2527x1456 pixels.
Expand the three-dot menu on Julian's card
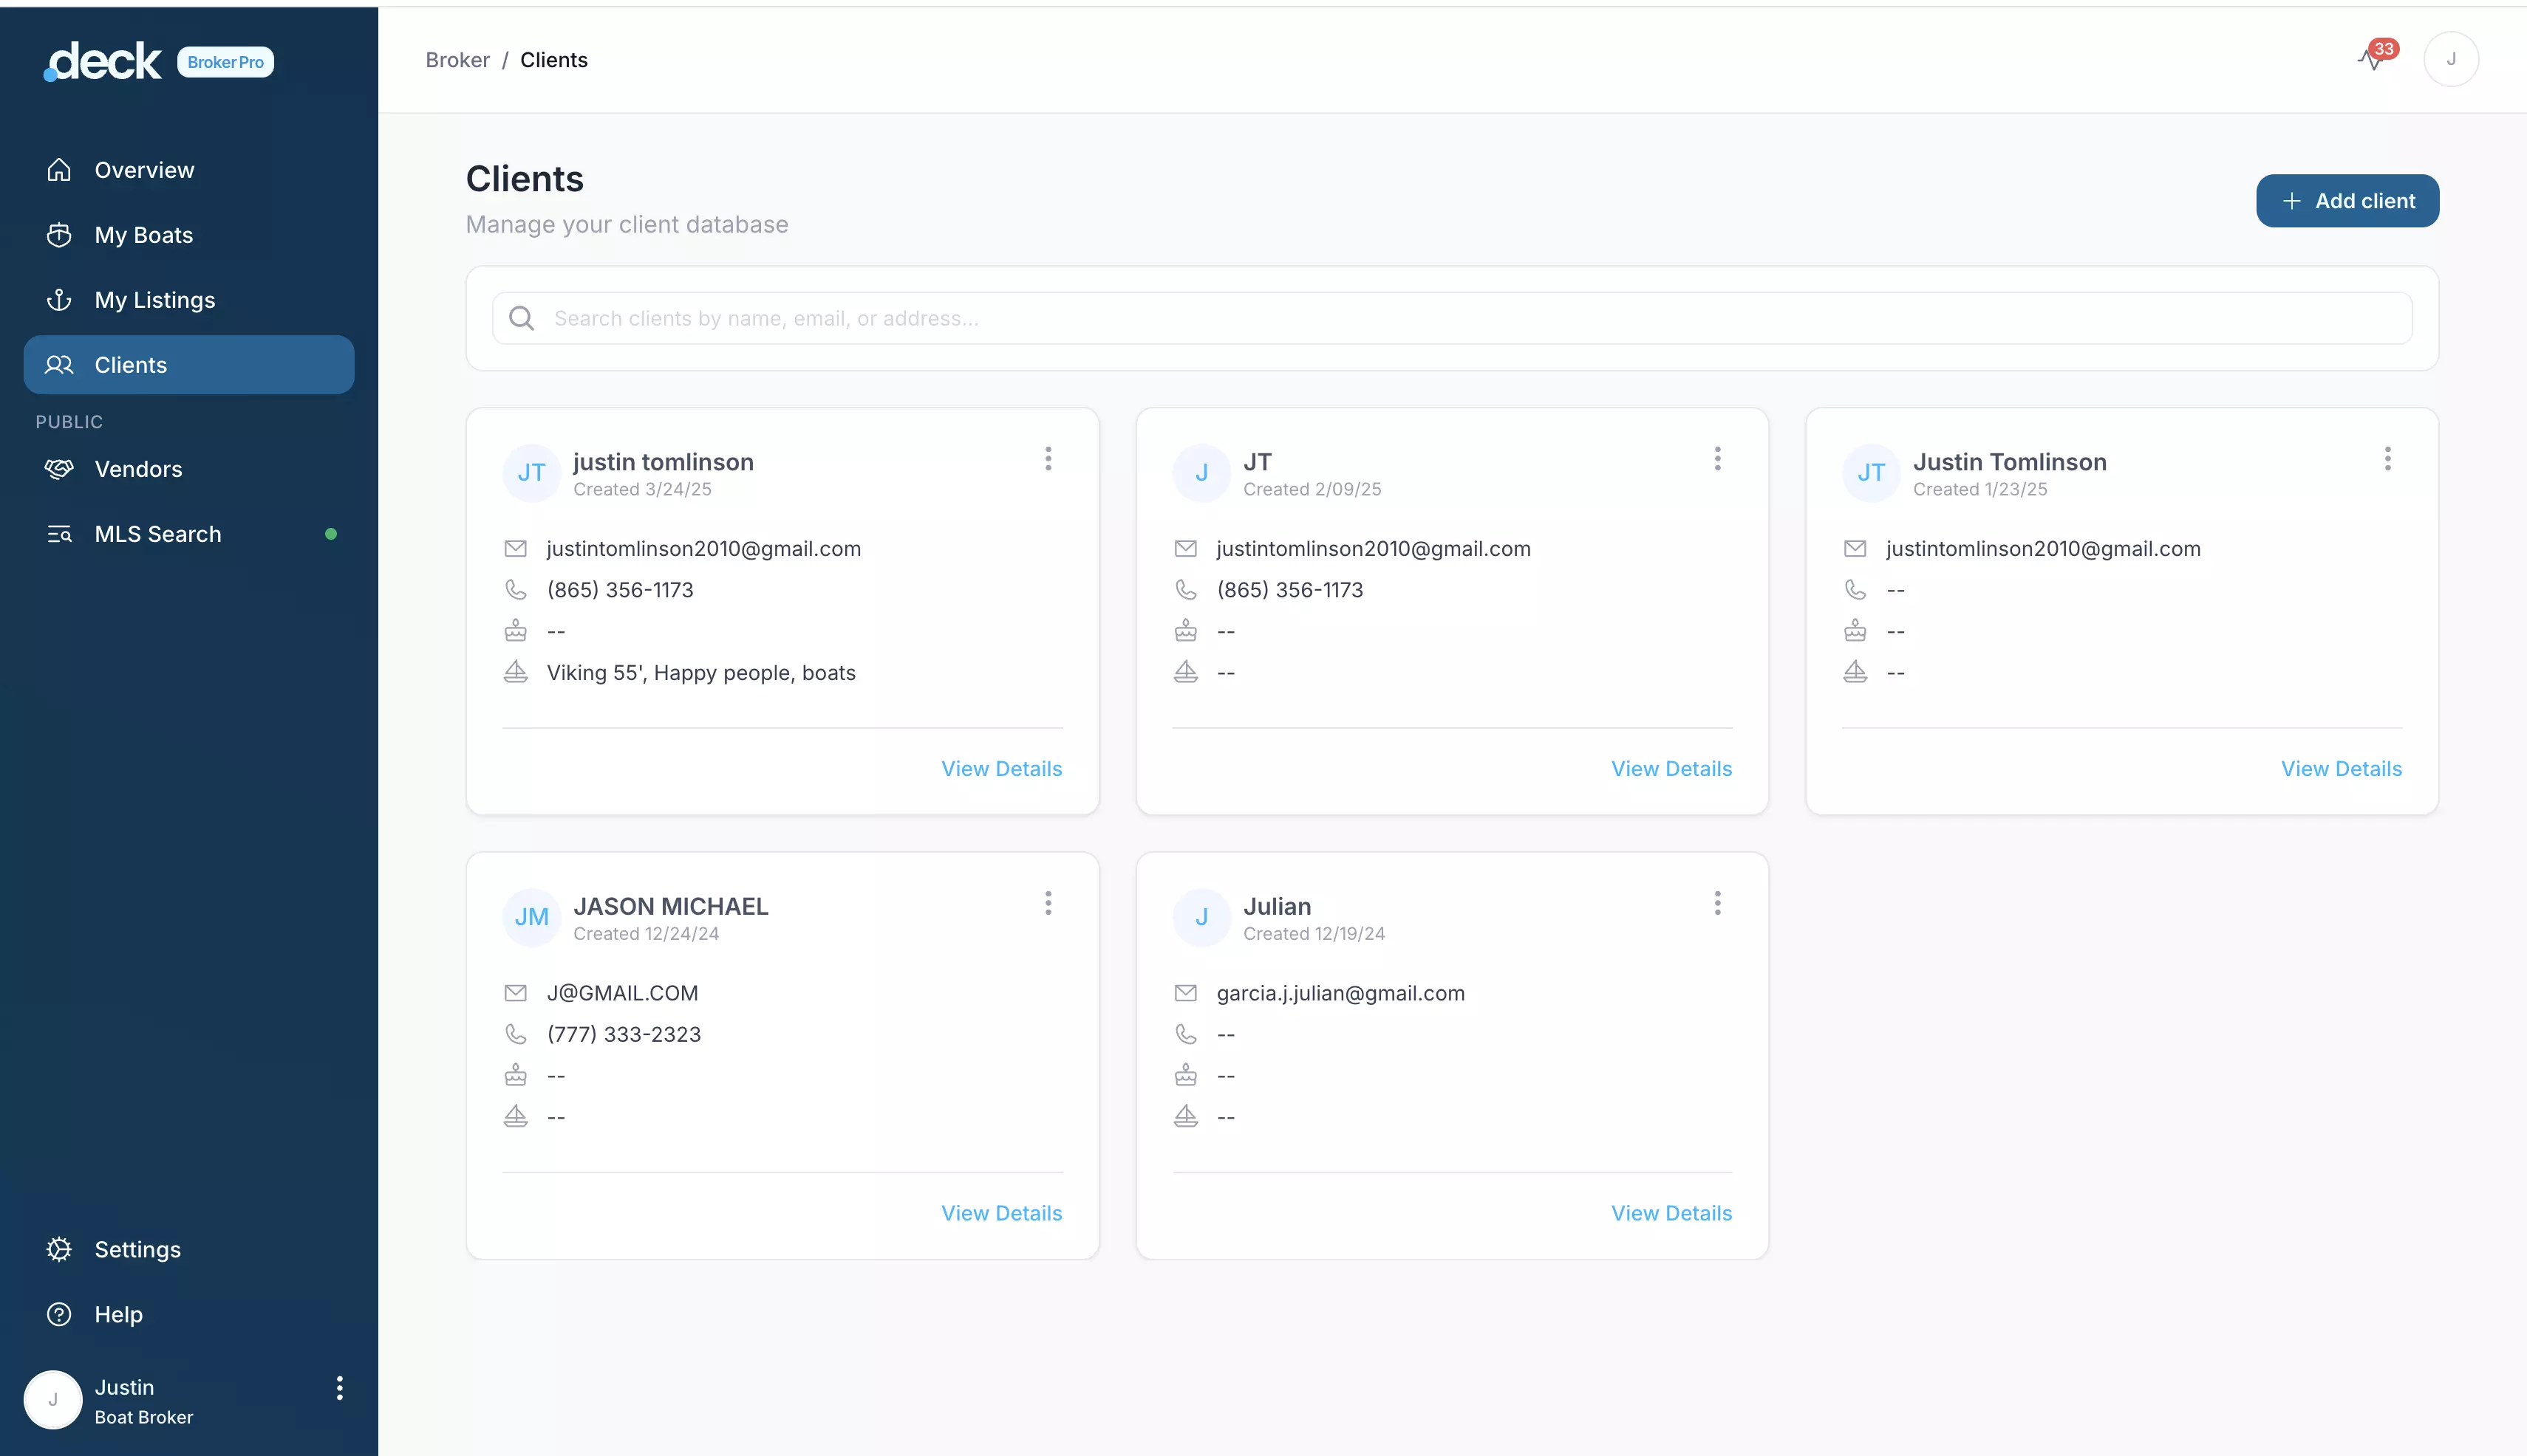click(1717, 903)
